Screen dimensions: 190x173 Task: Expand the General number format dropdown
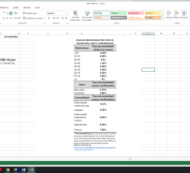click(x=67, y=13)
